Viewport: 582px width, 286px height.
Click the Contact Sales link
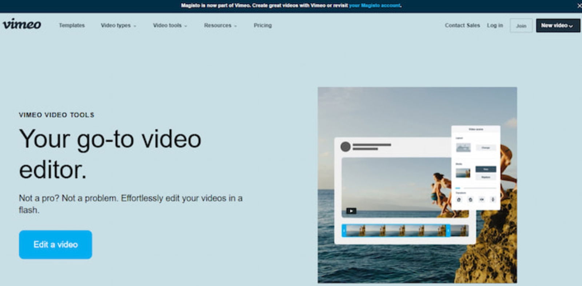tap(462, 25)
